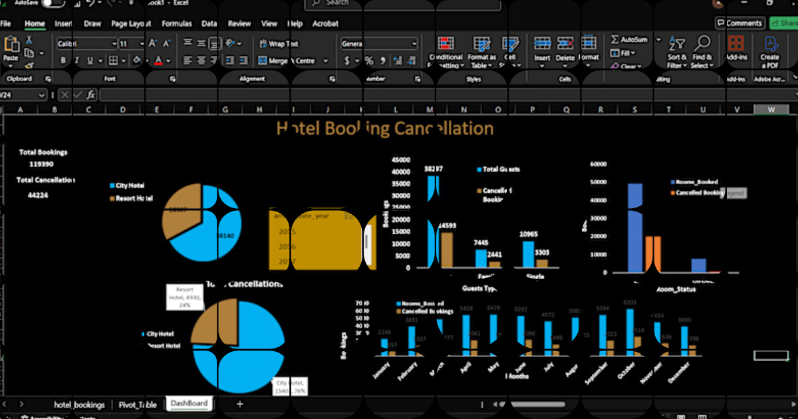Open the hotel_bookings sheet tab
Image resolution: width=798 pixels, height=419 pixels.
point(79,404)
